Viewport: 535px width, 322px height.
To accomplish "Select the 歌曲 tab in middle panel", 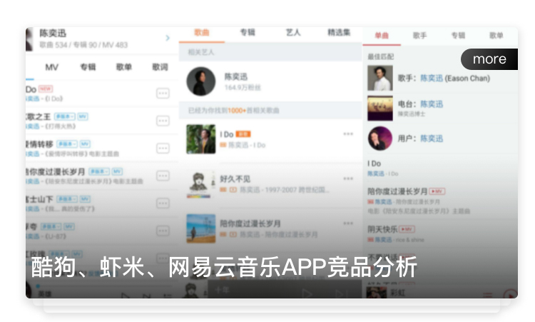I will (x=202, y=32).
